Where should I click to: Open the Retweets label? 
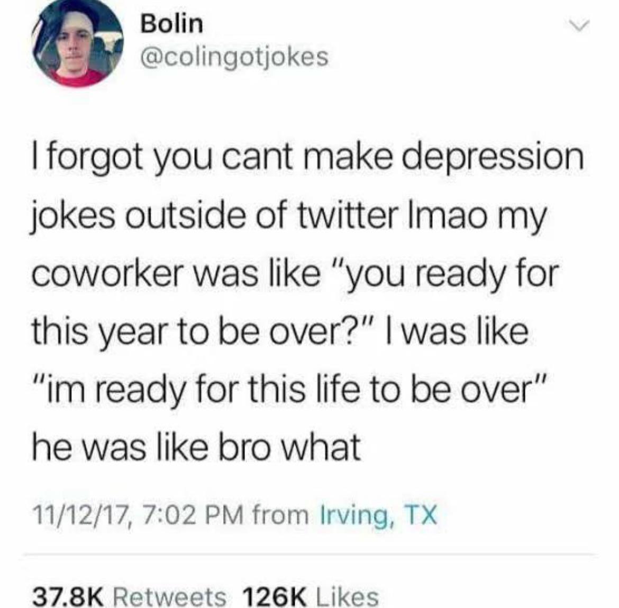click(x=170, y=596)
